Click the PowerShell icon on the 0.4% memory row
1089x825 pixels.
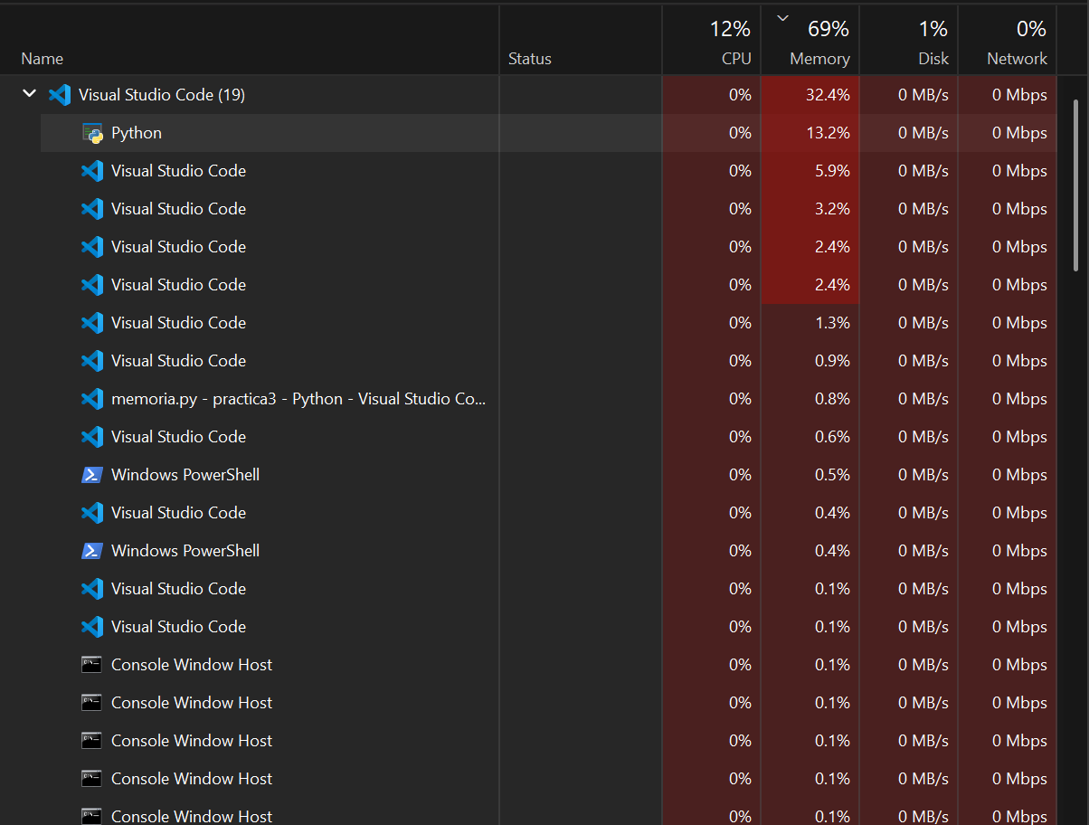click(x=91, y=551)
